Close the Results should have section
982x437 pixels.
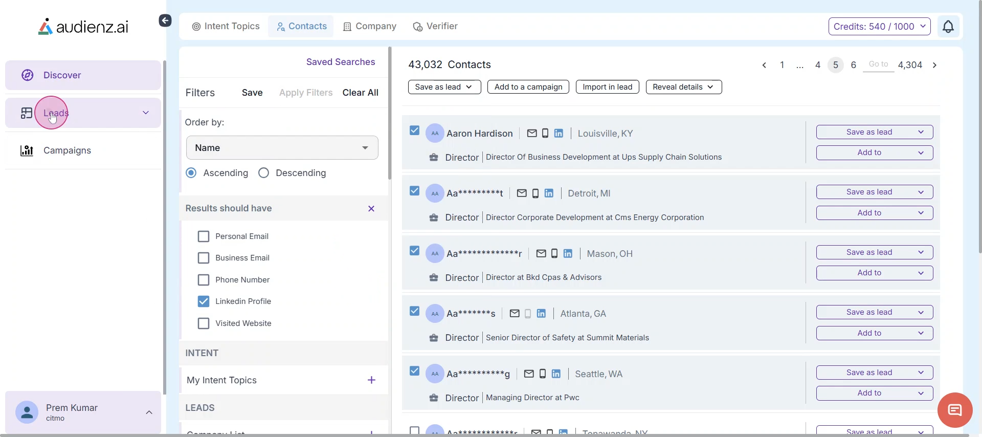pyautogui.click(x=371, y=209)
